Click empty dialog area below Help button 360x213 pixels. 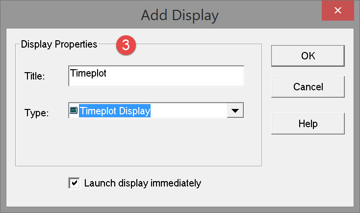pos(308,162)
